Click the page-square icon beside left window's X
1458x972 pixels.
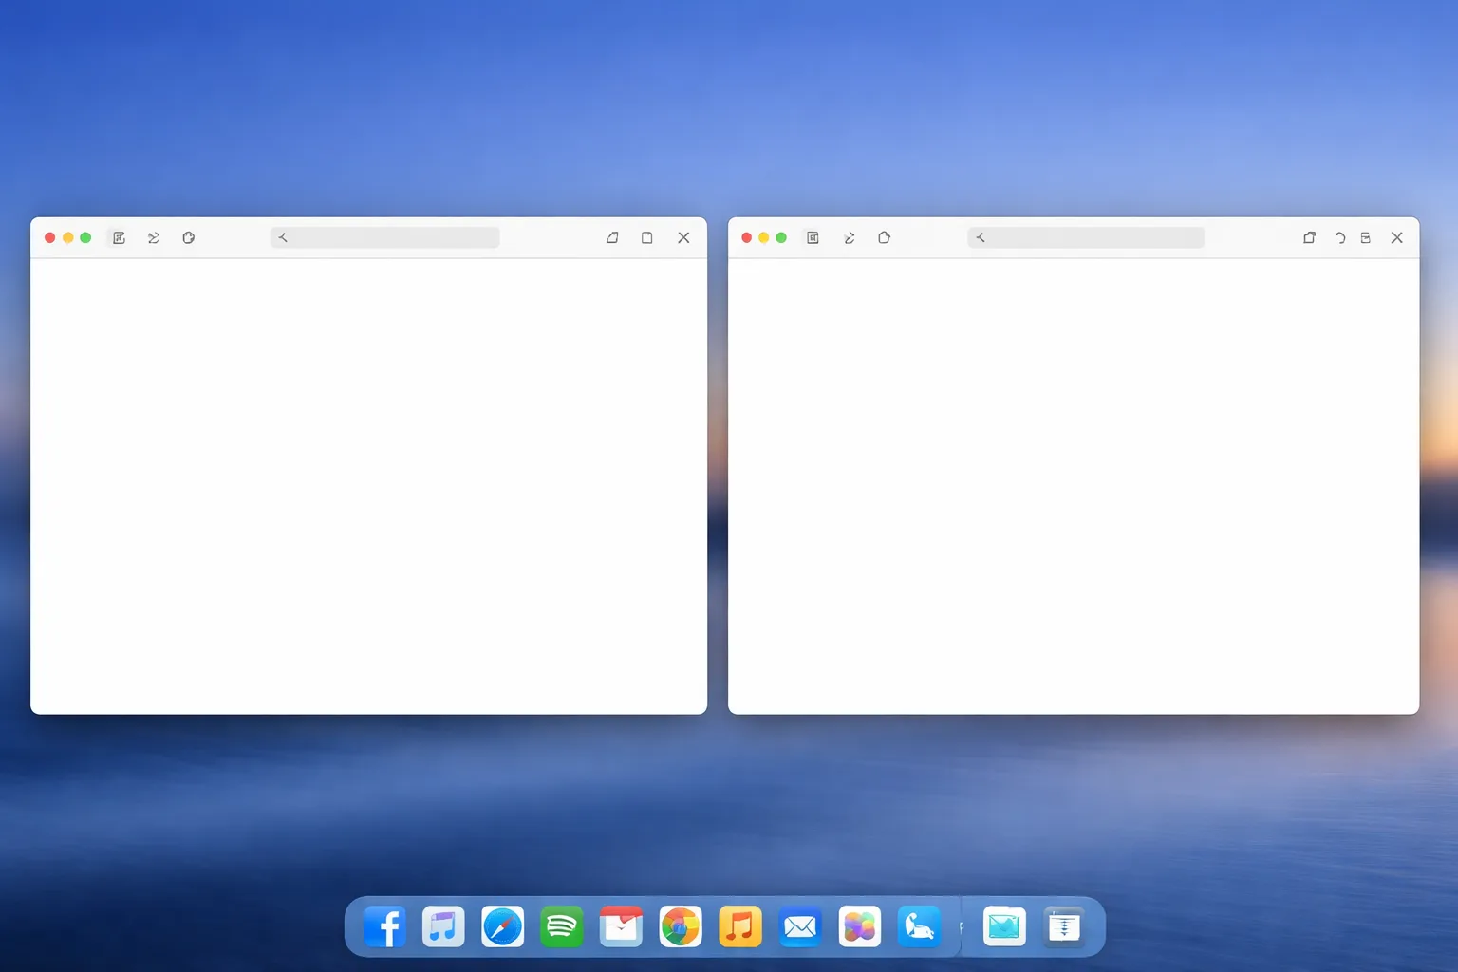646,238
